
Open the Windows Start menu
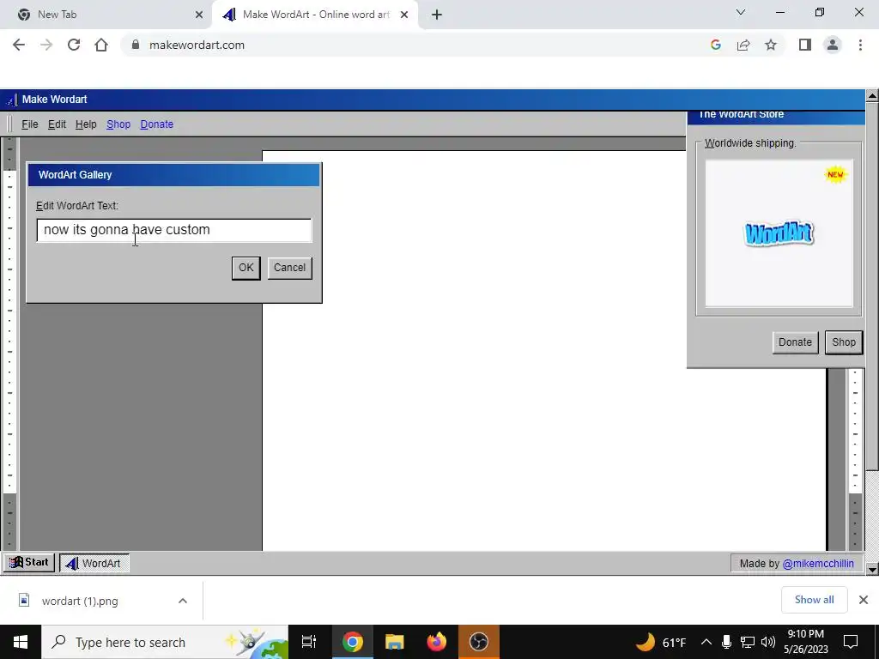(x=21, y=642)
